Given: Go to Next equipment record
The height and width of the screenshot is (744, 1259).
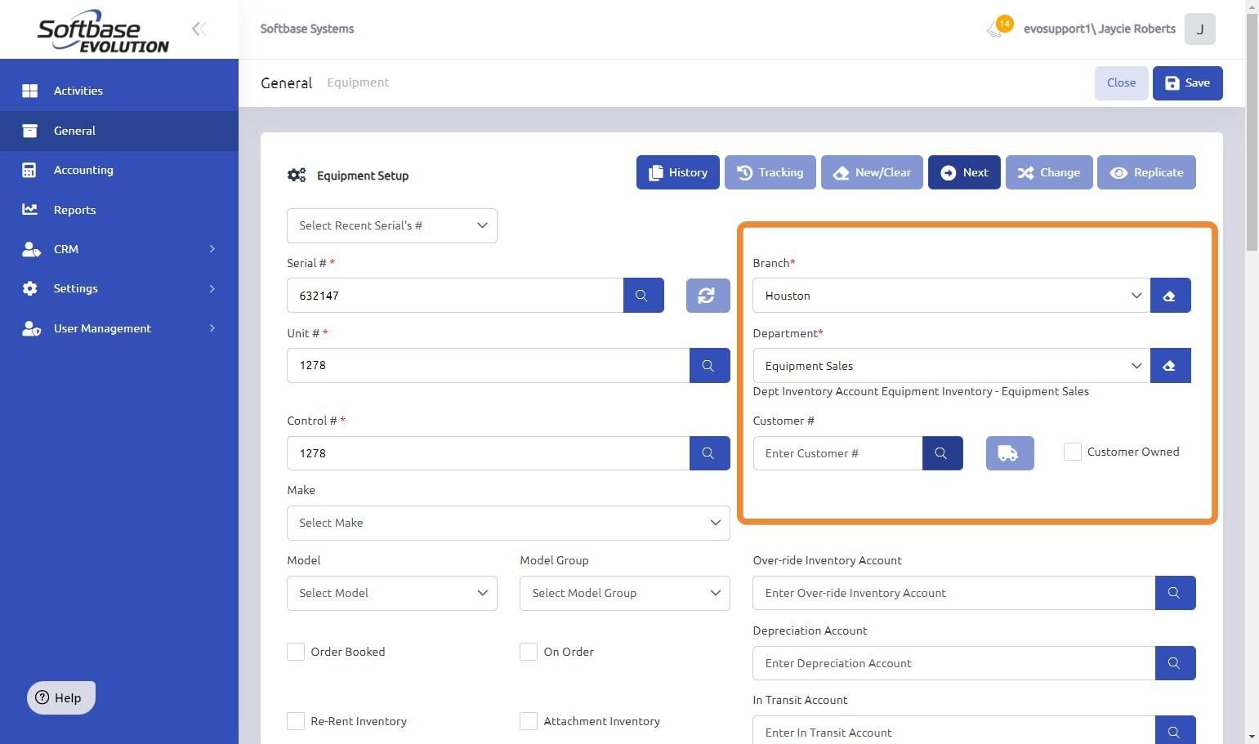Looking at the screenshot, I should click(x=964, y=172).
